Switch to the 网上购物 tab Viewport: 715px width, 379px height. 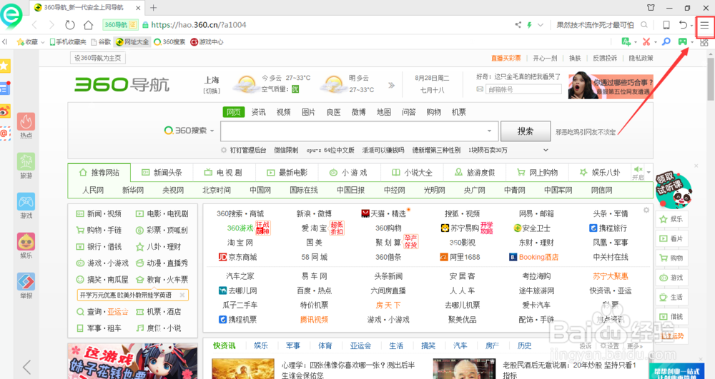(x=537, y=173)
